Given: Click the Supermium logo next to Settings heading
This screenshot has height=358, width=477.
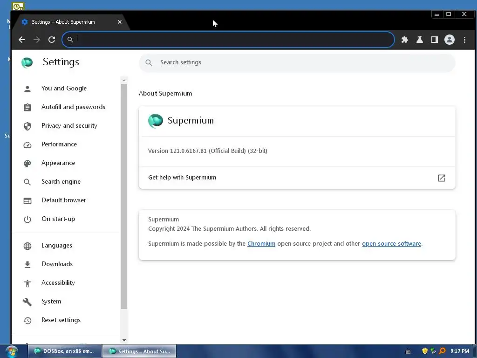Looking at the screenshot, I should point(27,62).
